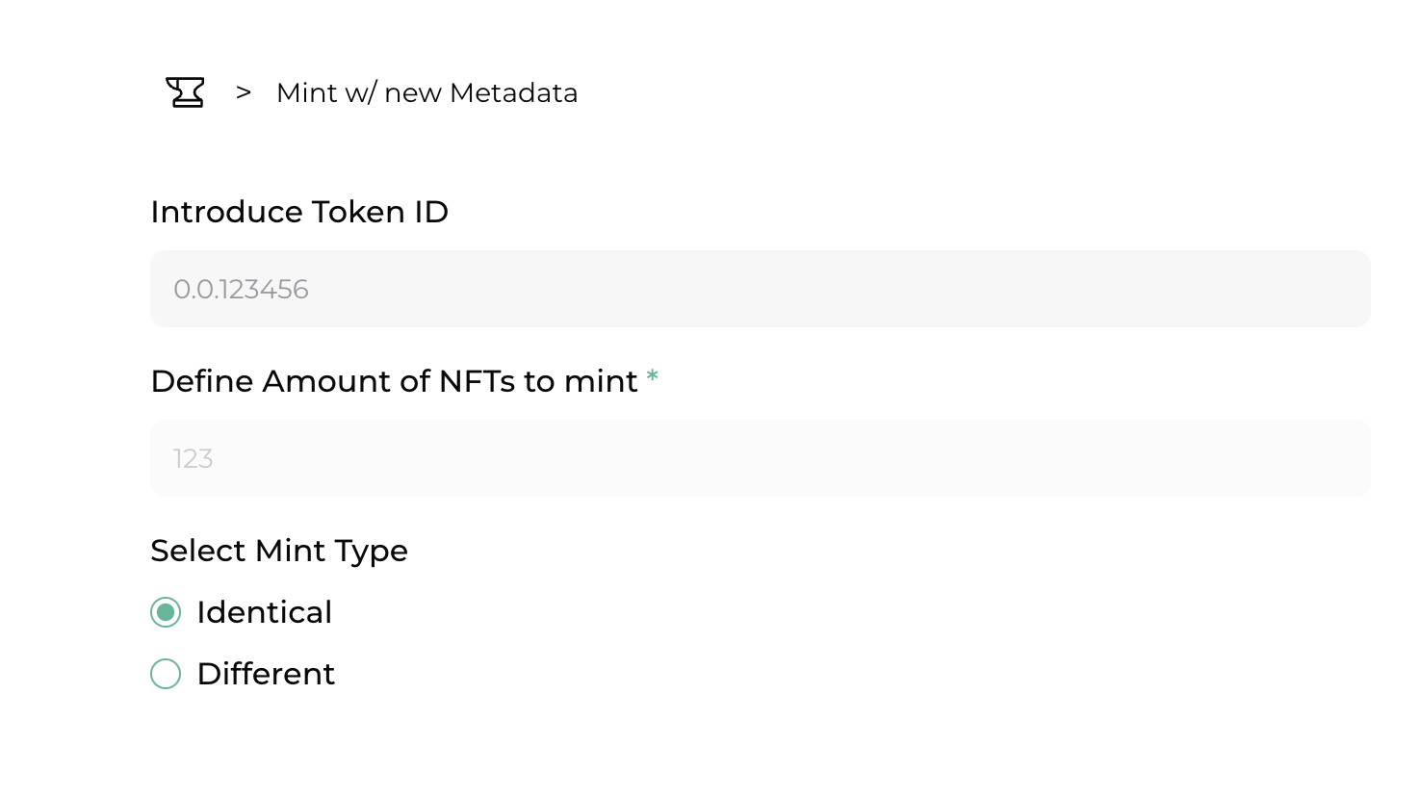The height and width of the screenshot is (797, 1421).
Task: Click right end of Token ID box
Action: [1338, 289]
